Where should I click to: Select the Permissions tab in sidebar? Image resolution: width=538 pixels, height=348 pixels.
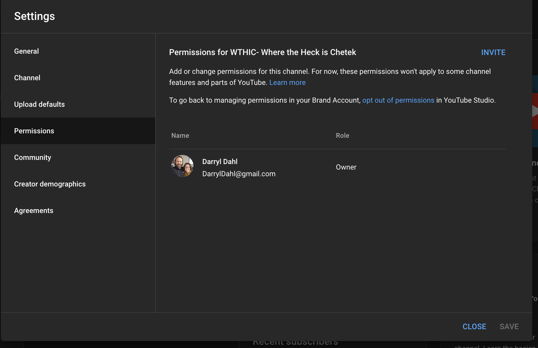point(34,131)
